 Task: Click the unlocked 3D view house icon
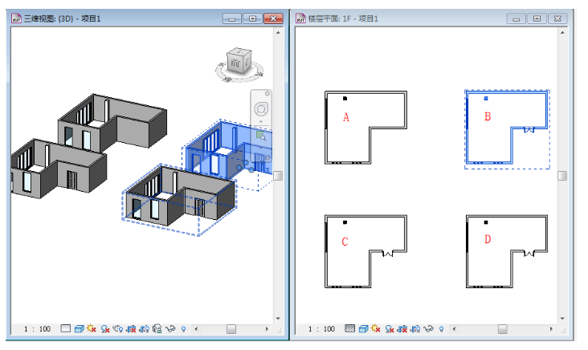click(x=157, y=328)
